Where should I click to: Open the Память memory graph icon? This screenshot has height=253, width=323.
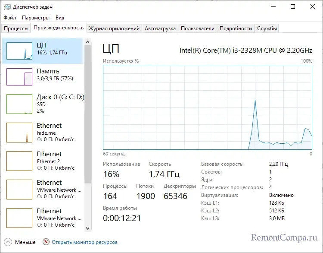(x=20, y=76)
